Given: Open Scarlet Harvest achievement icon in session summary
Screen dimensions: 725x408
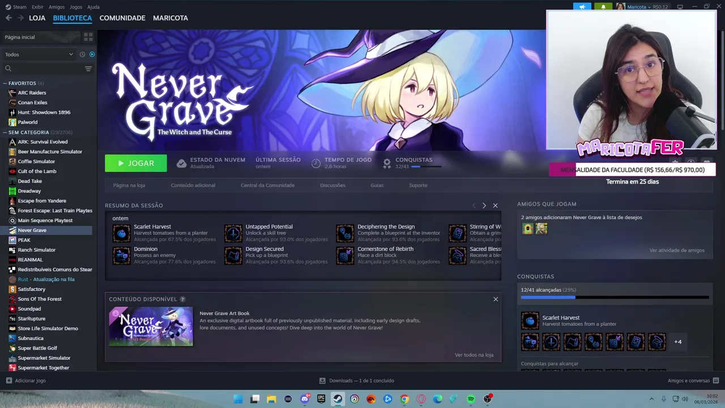Looking at the screenshot, I should (121, 233).
